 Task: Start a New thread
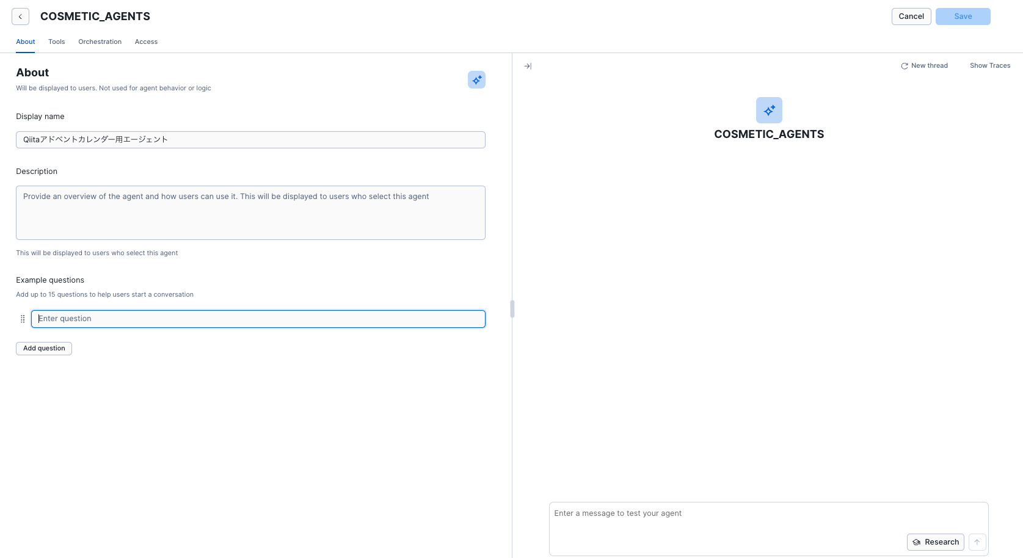point(924,66)
